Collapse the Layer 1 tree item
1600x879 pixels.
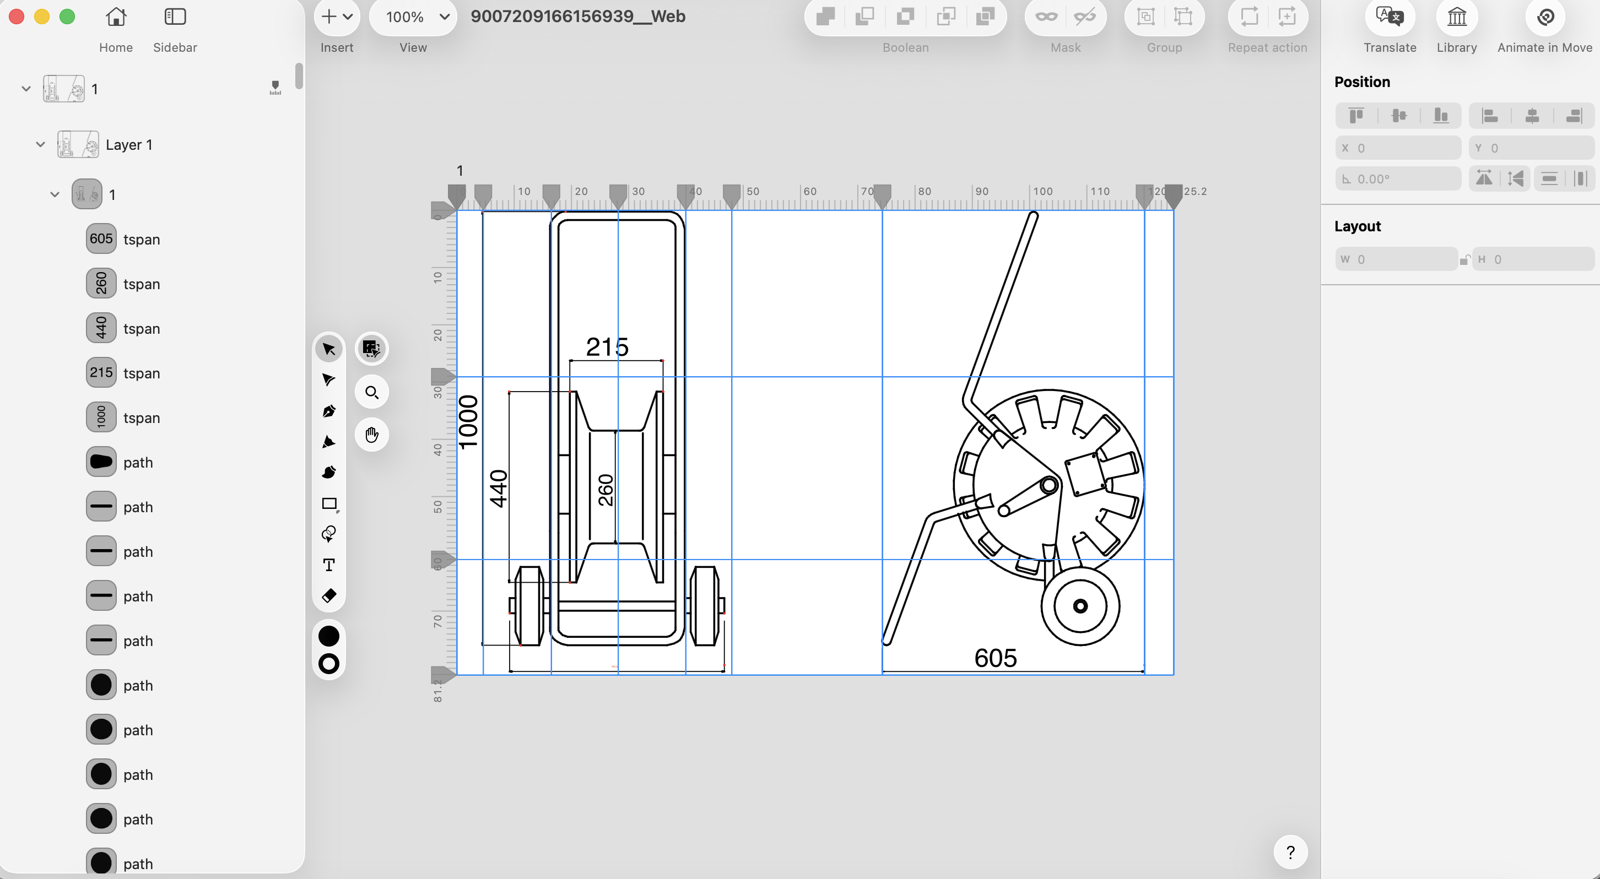click(40, 145)
